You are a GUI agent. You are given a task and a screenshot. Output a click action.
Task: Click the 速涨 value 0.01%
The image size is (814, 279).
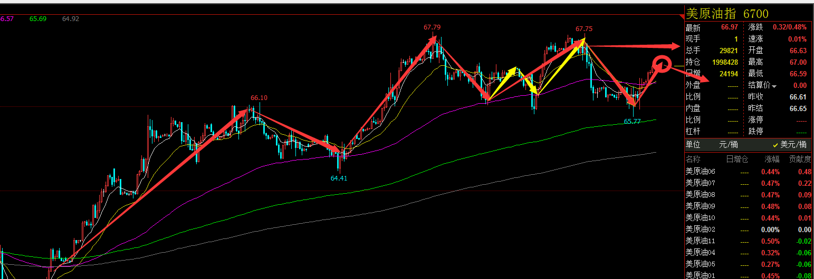[797, 39]
